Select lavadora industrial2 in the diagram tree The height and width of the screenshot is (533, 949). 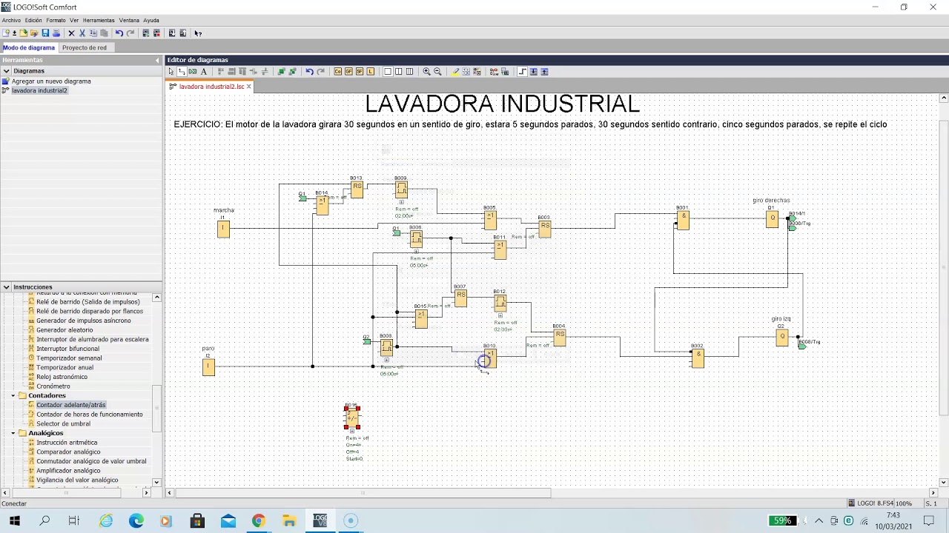click(x=39, y=90)
